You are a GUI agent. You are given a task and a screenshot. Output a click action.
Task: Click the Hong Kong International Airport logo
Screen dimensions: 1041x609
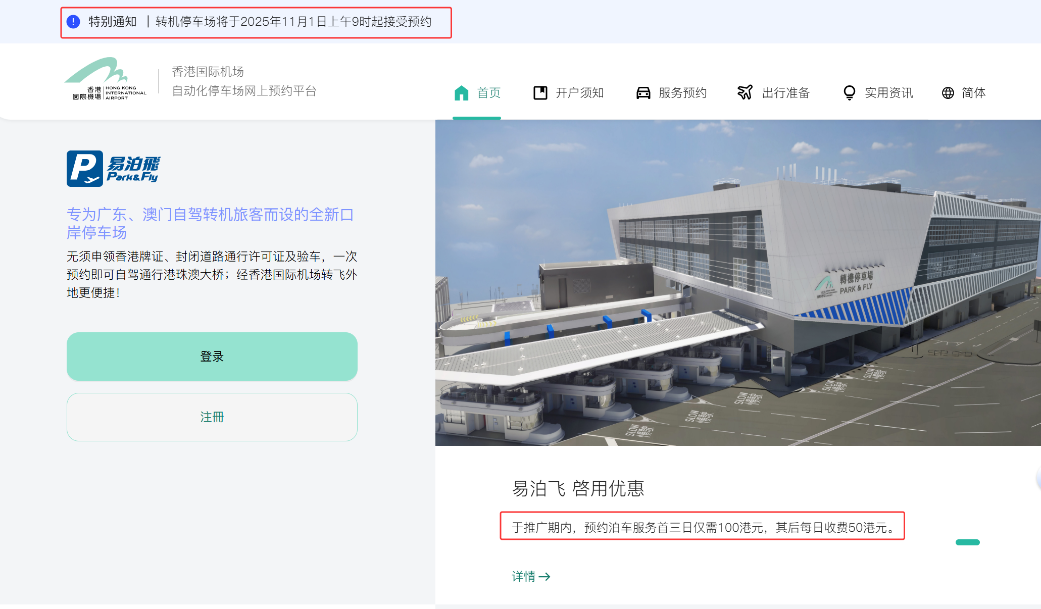point(106,79)
